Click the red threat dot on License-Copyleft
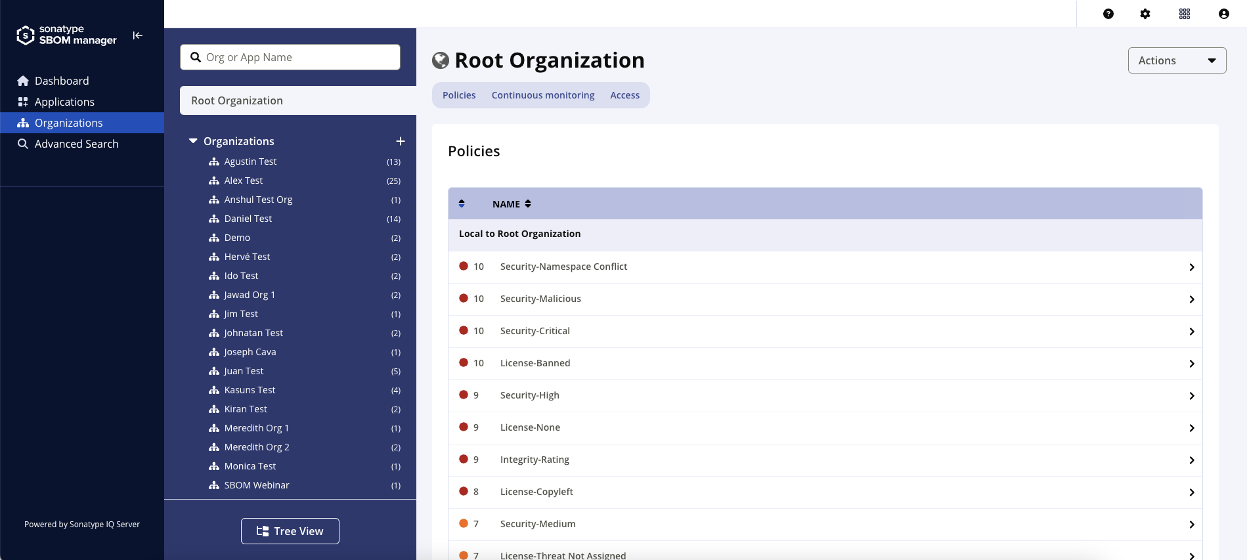 pyautogui.click(x=464, y=491)
